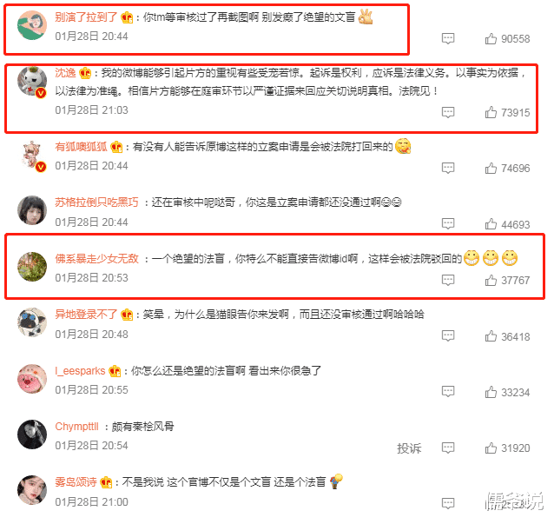The height and width of the screenshot is (524, 554).
Task: Like 有狐噢狐狐's comment with 74696 likes
Action: pyautogui.click(x=491, y=168)
